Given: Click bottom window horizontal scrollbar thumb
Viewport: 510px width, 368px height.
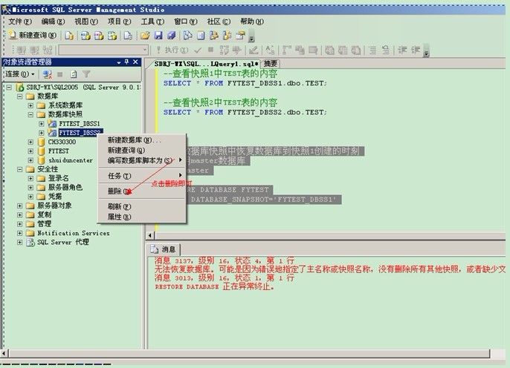Looking at the screenshot, I should point(249,353).
